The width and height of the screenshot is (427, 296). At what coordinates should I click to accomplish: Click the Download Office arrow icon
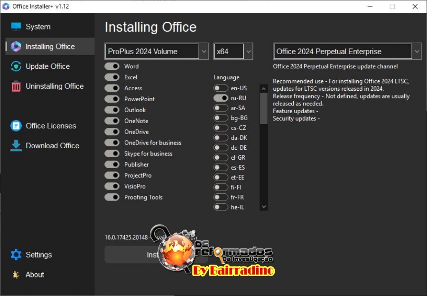pyautogui.click(x=16, y=145)
